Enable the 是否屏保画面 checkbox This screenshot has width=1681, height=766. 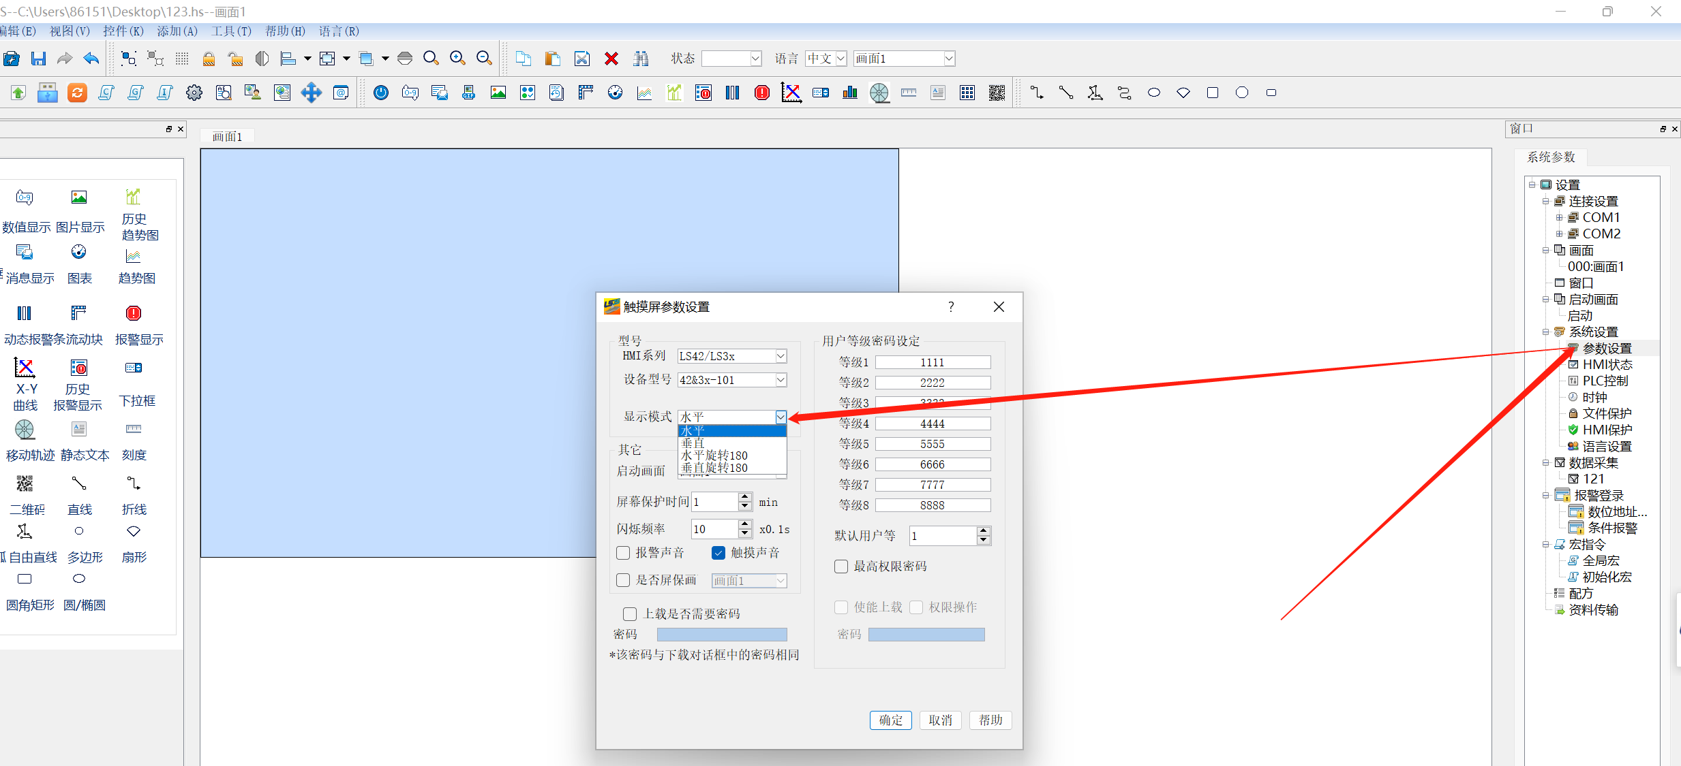point(623,580)
